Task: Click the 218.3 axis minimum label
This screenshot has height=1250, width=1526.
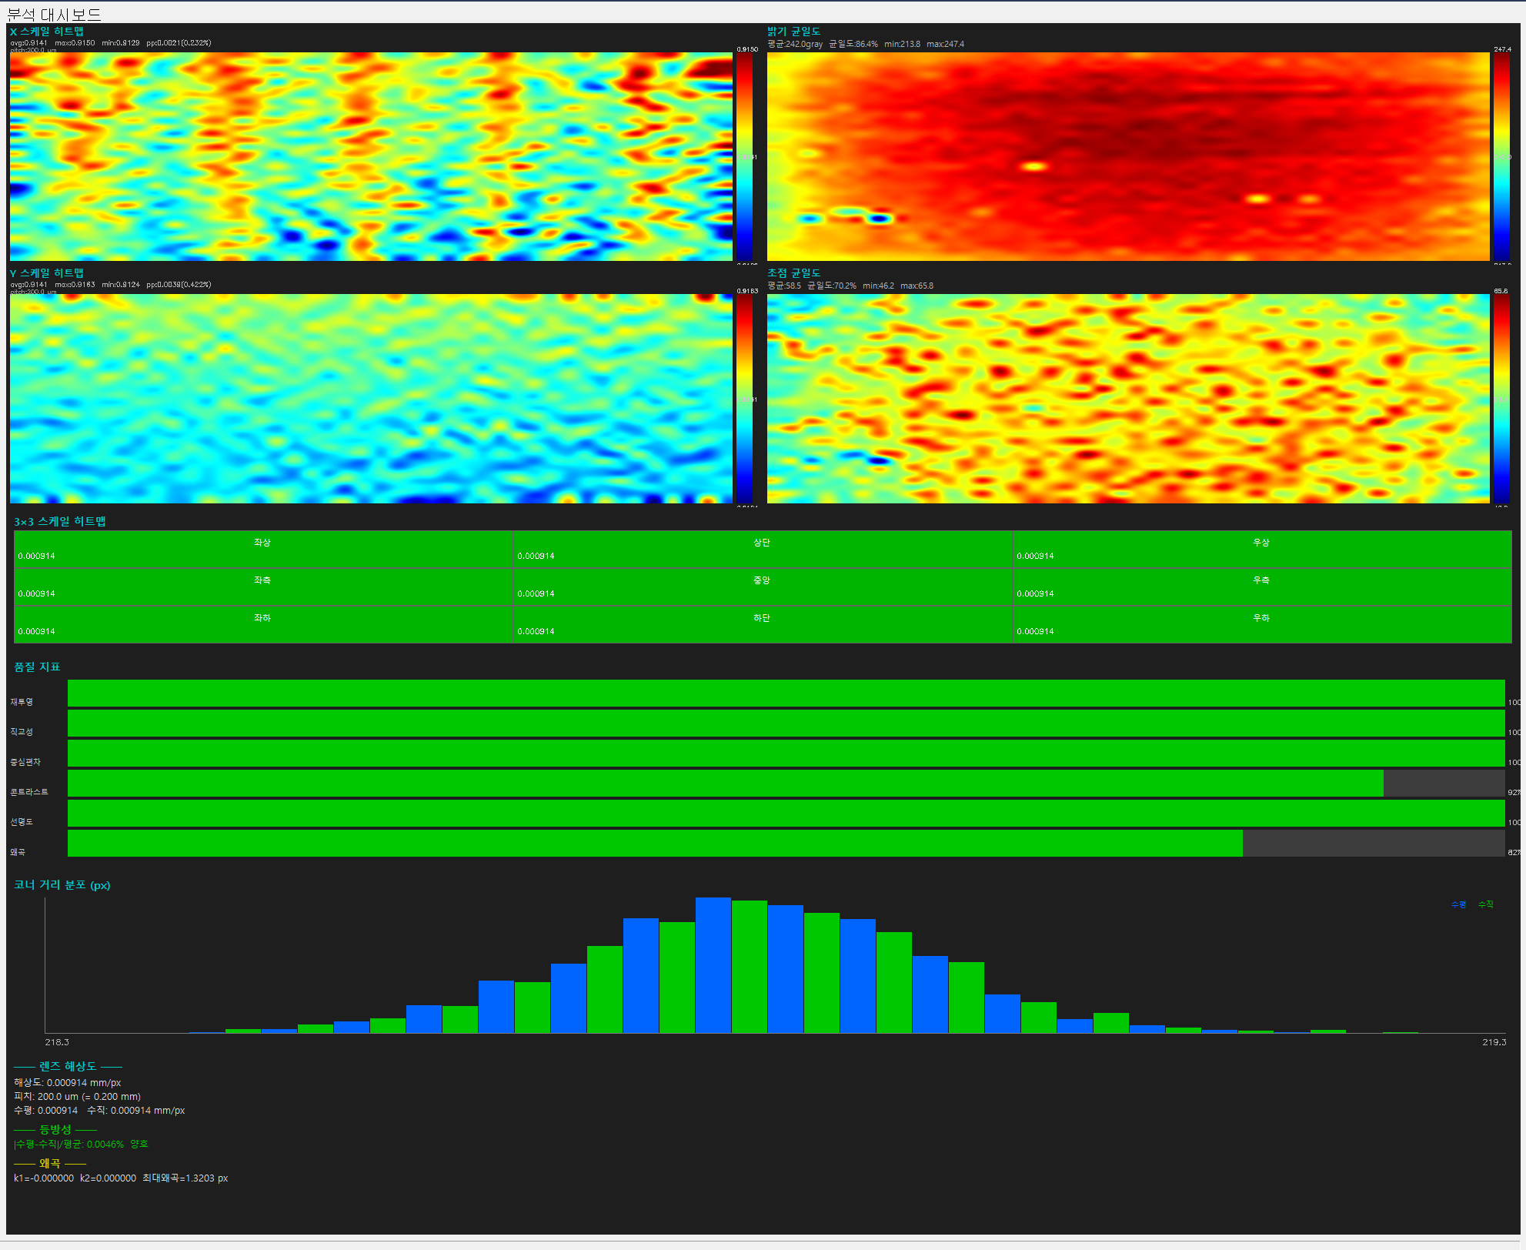Action: tap(57, 1042)
